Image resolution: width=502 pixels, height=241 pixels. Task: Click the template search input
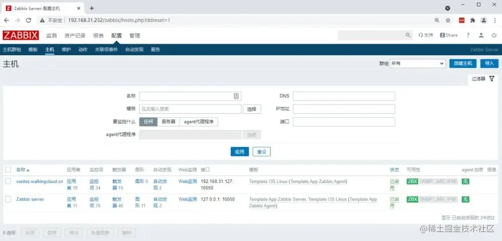coord(190,109)
